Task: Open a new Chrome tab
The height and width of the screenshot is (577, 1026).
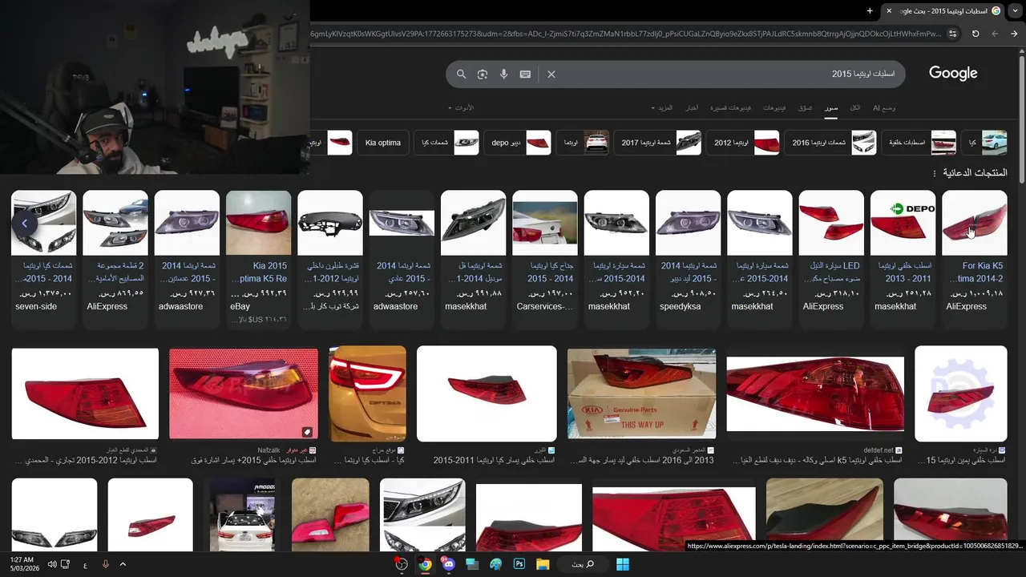Action: (870, 10)
